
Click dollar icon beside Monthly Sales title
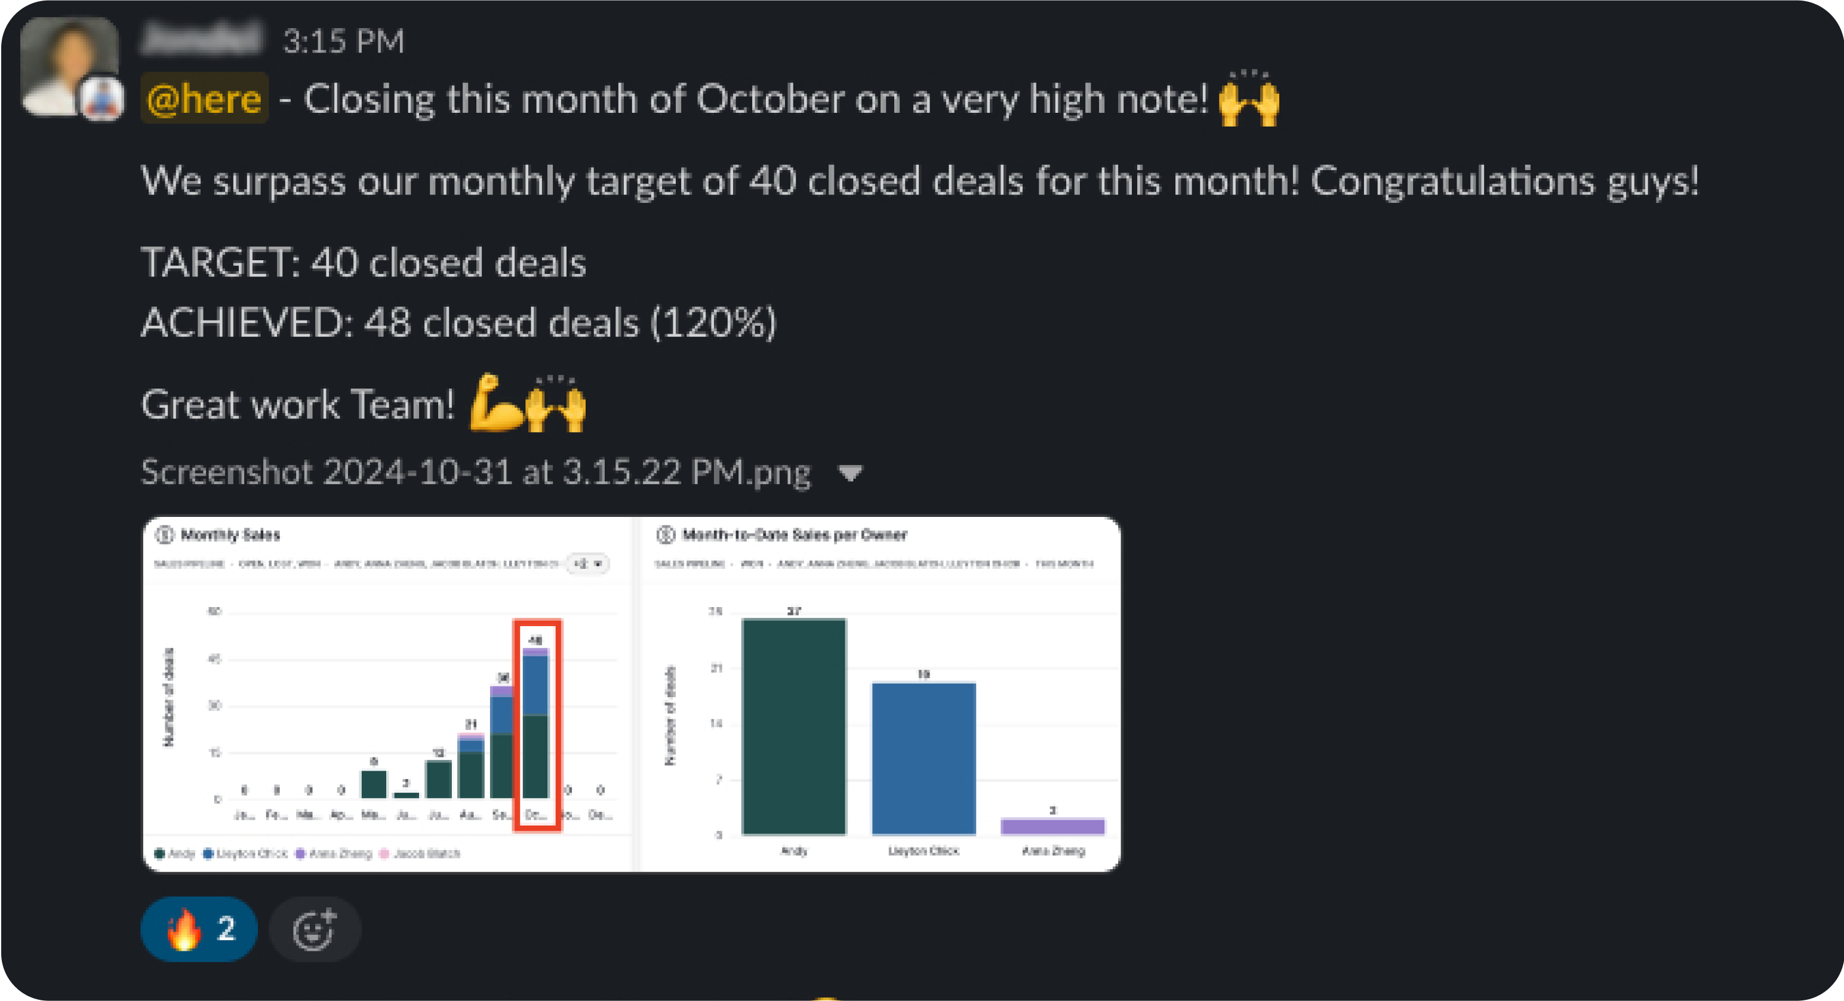165,535
